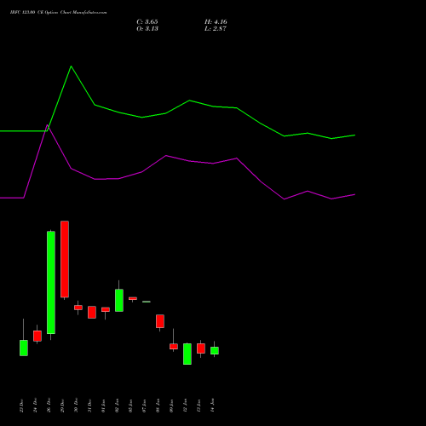Click the tall red candle for 29 Dec
This screenshot has height=426, width=426.
pyautogui.click(x=65, y=259)
